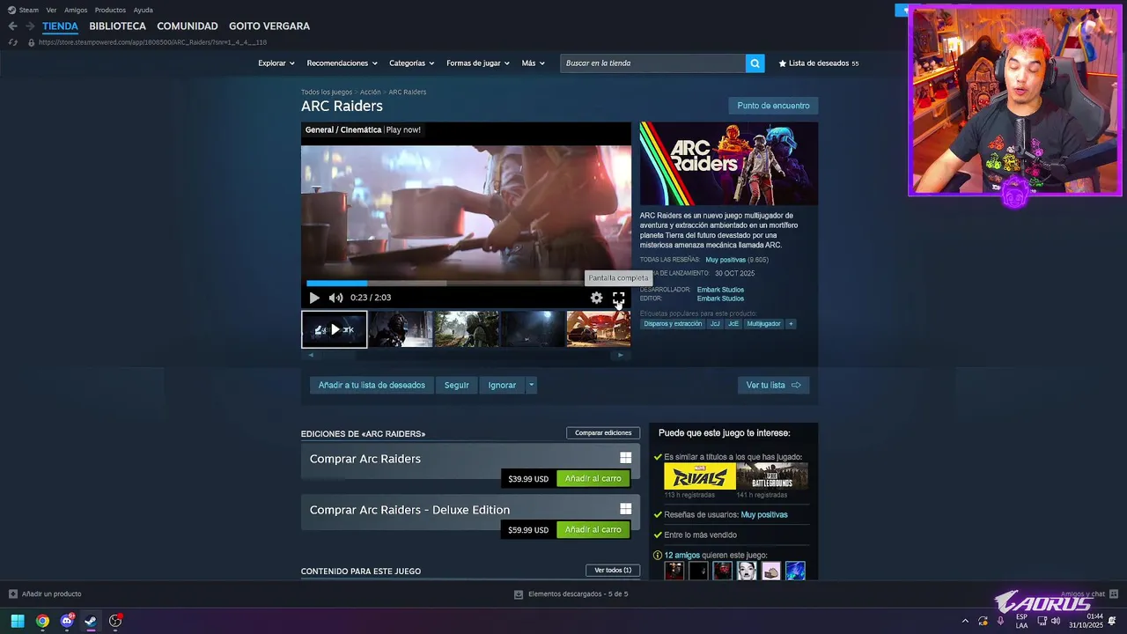Viewport: 1127px width, 634px height.
Task: Switch to the BIBLIOTECA tab
Action: coord(117,26)
